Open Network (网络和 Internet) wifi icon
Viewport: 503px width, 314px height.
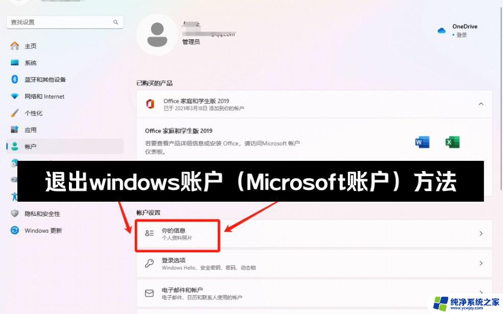click(14, 96)
